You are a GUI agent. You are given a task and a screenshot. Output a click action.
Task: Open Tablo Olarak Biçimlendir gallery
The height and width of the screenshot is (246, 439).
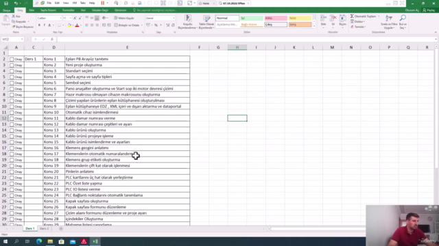coord(206,22)
